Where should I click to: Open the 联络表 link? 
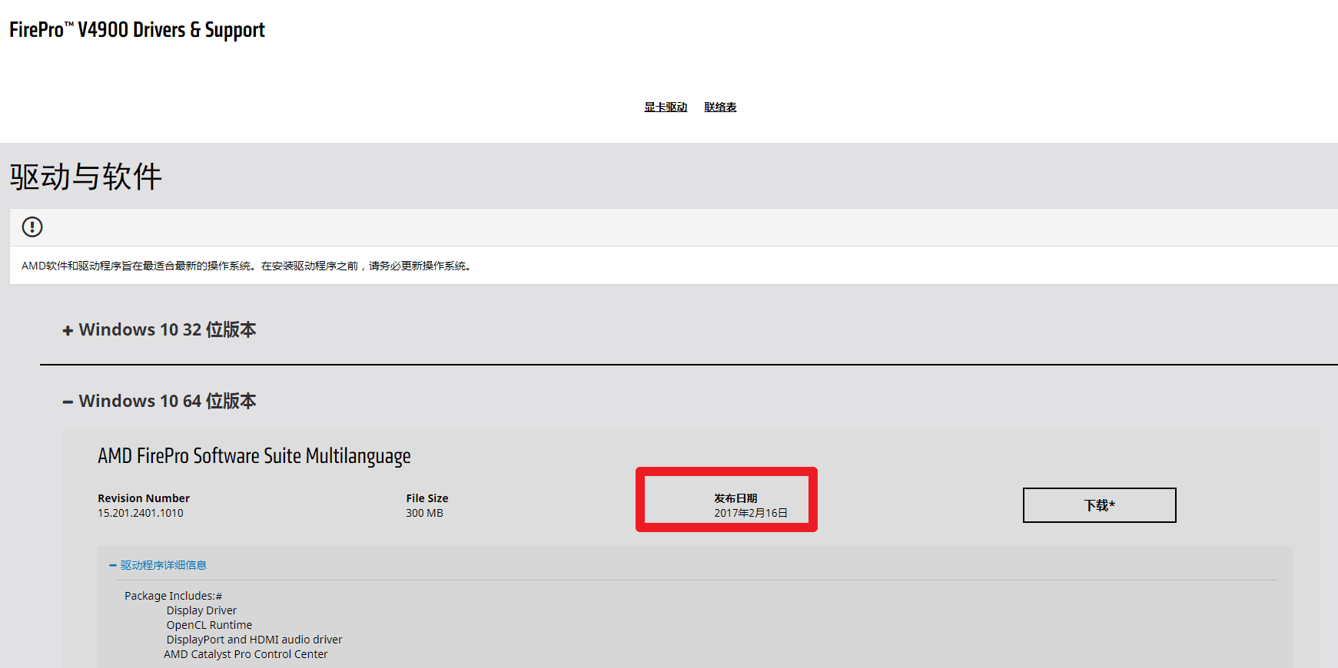click(720, 107)
